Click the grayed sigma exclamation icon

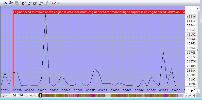tap(59, 3)
